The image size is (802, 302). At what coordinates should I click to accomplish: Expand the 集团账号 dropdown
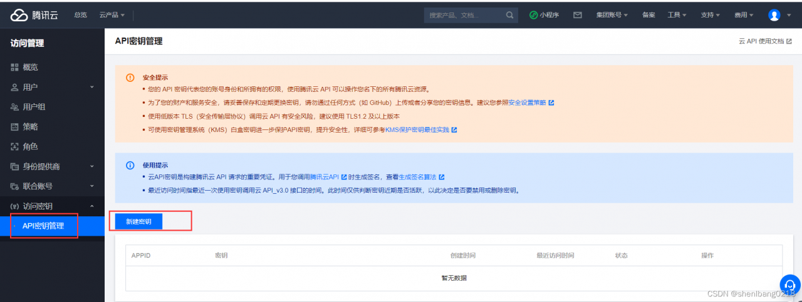[x=613, y=15]
